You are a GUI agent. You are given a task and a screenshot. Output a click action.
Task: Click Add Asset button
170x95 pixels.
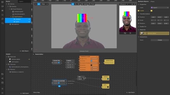(25, 93)
